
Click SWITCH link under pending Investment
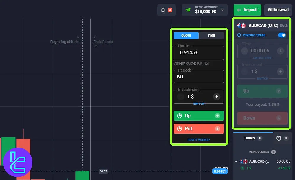pos(199,104)
